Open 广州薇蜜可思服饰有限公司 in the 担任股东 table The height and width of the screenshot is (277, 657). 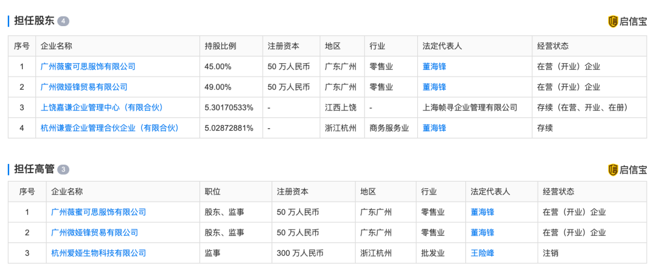click(x=88, y=67)
